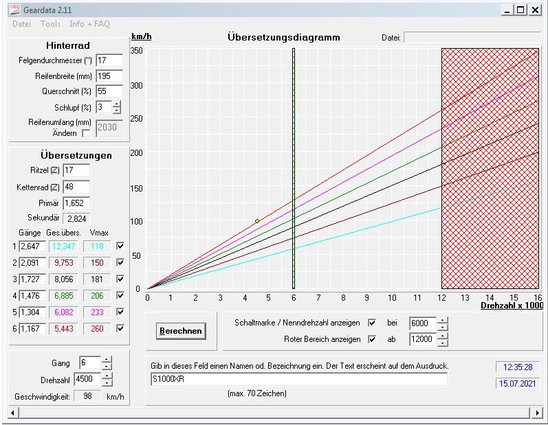This screenshot has width=548, height=425.
Task: Decrease the Gang spinner value
Action: click(107, 367)
